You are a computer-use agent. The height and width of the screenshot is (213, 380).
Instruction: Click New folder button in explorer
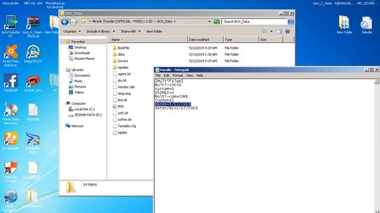click(154, 31)
